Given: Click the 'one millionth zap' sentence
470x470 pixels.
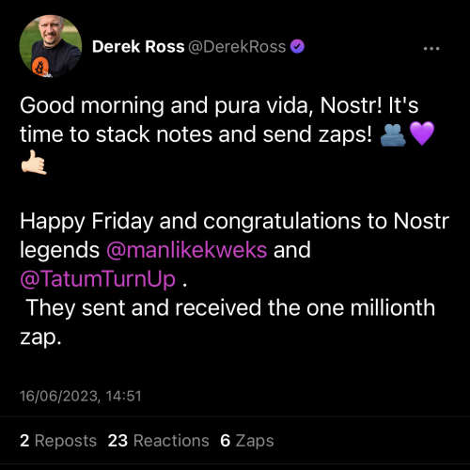Looking at the screenshot, I should coord(228,322).
